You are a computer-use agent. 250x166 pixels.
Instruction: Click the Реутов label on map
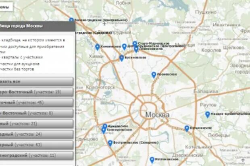208,105
